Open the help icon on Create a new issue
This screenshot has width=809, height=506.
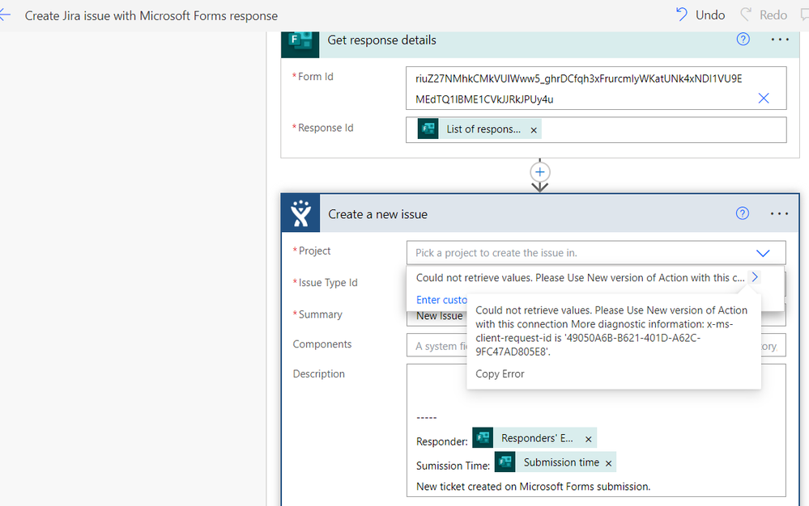point(743,213)
